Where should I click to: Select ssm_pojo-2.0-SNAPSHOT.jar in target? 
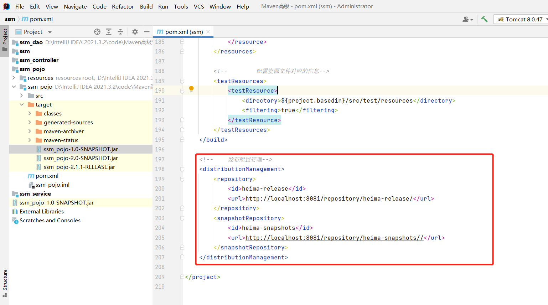(x=81, y=158)
